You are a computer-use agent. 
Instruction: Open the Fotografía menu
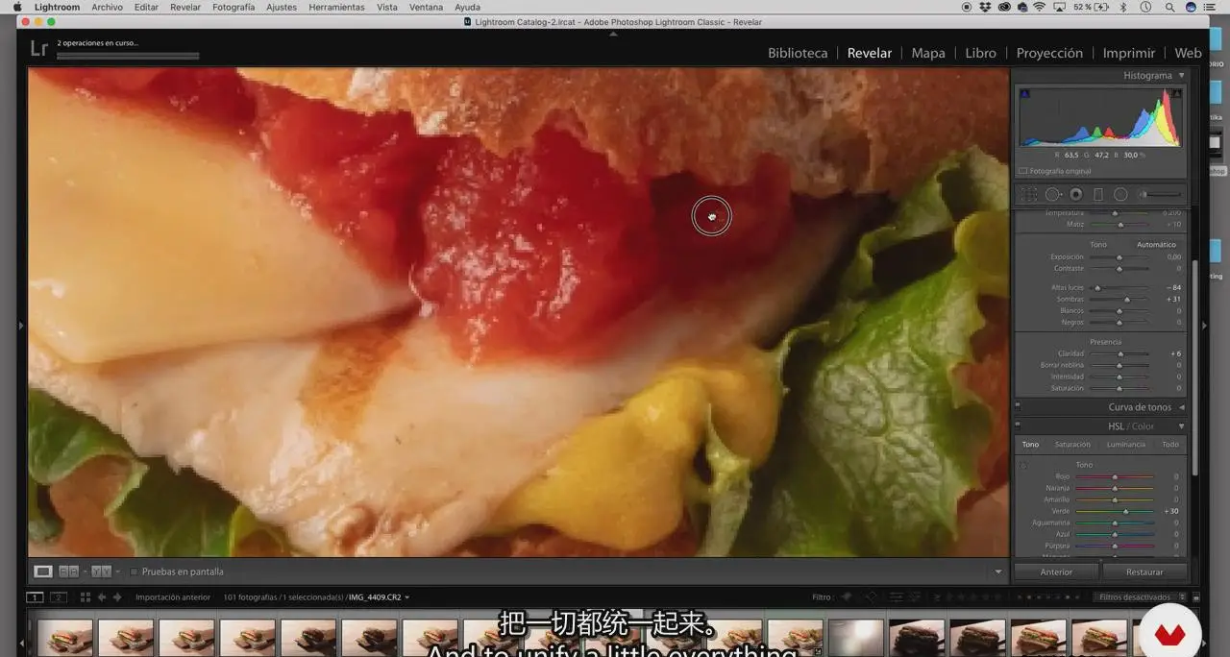234,7
